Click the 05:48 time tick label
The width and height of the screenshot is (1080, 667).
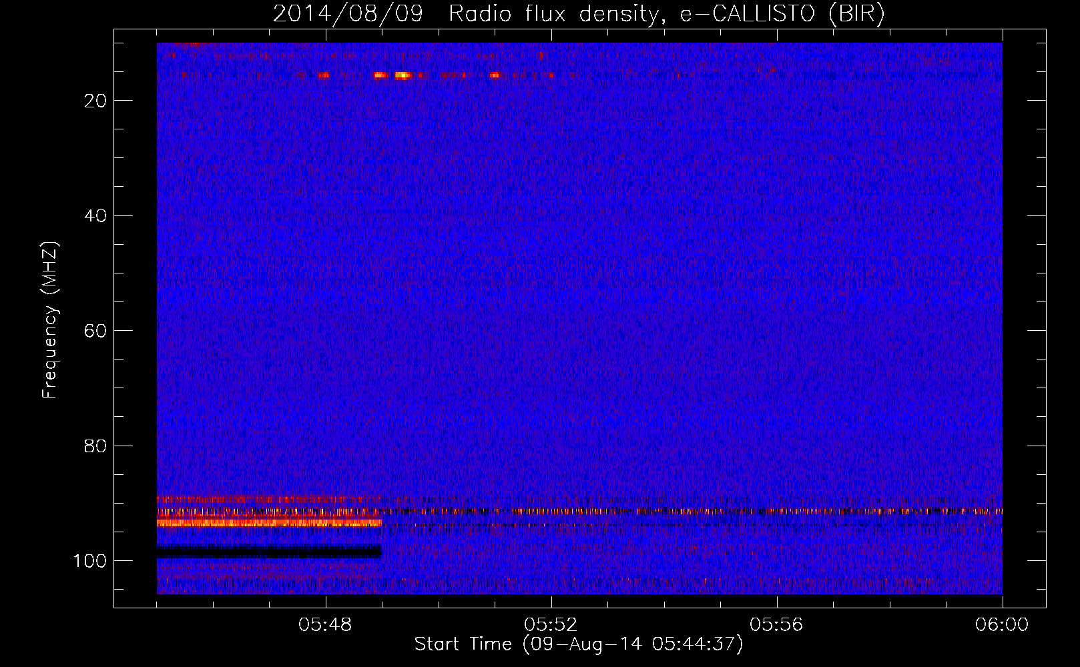pos(326,625)
